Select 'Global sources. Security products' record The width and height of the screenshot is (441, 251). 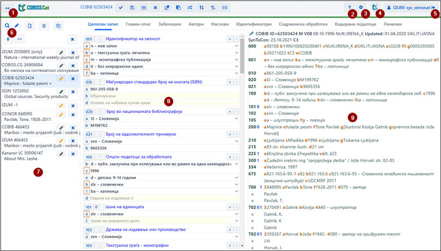(x=36, y=96)
